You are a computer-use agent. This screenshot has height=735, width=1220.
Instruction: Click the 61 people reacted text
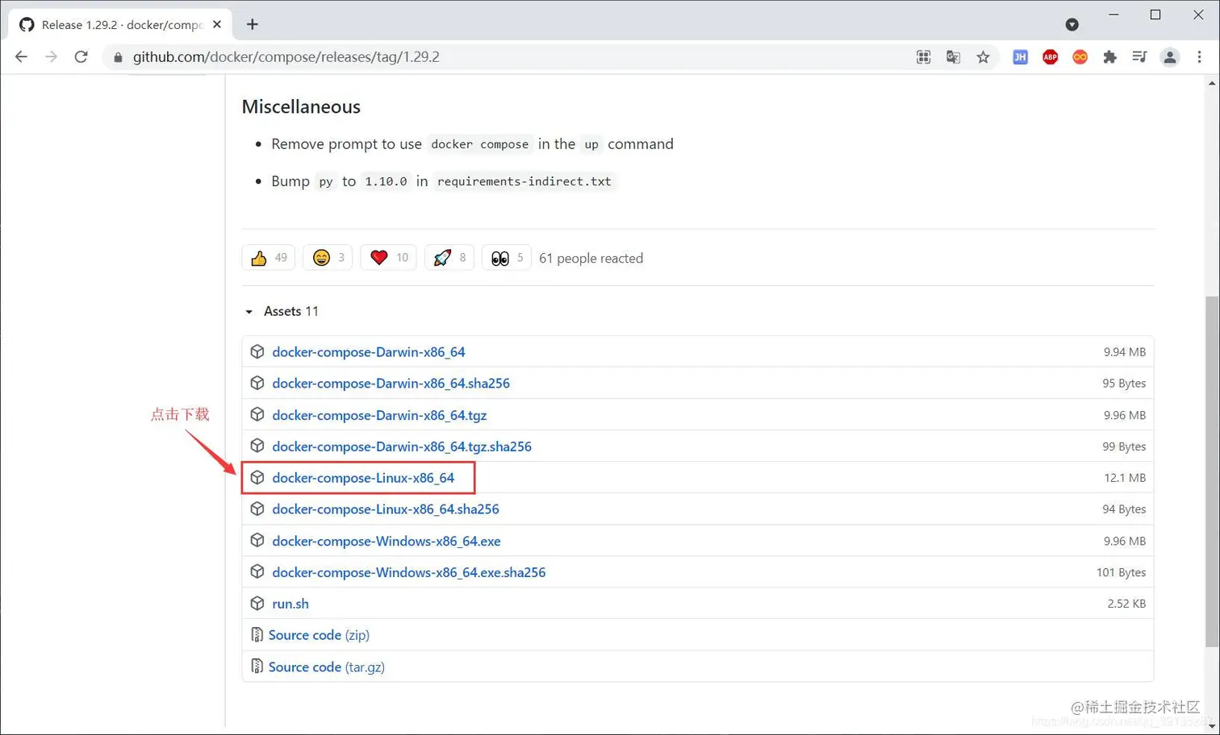point(591,258)
